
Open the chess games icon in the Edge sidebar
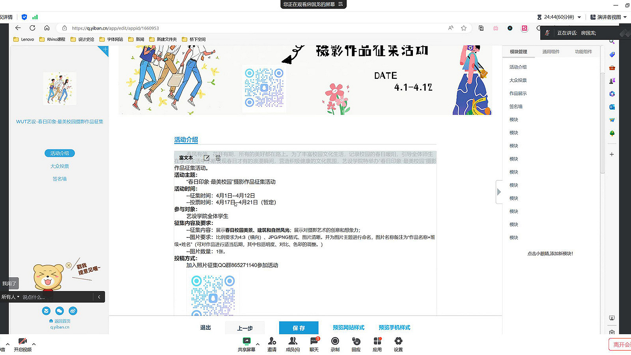[x=612, y=81]
